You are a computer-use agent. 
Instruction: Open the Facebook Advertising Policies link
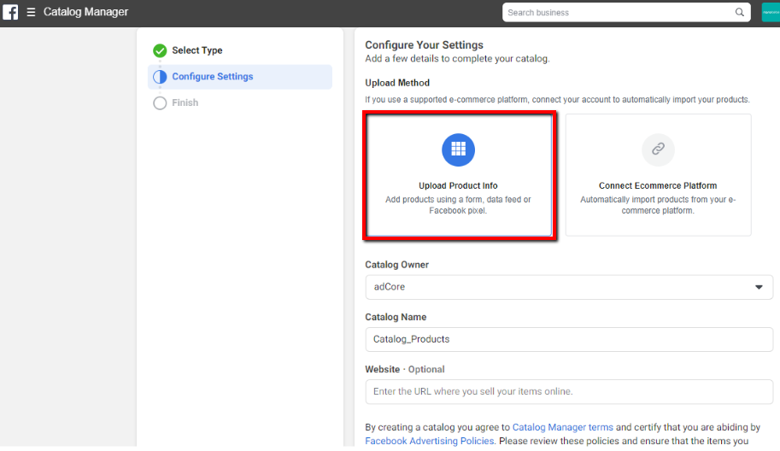click(429, 441)
